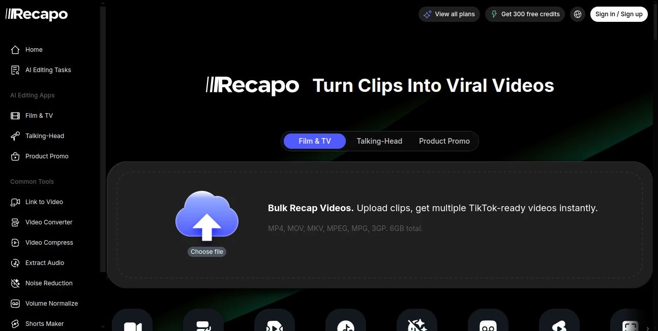Show more tools with the right chevron arrow
Screen dimensions: 658x331
[x=647, y=329]
